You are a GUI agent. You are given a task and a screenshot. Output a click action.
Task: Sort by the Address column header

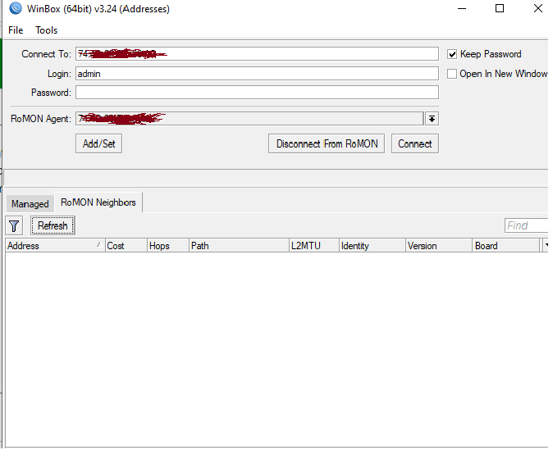(55, 246)
